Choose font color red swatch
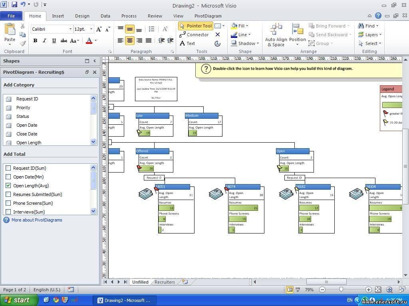The width and height of the screenshot is (409, 306). (89, 41)
